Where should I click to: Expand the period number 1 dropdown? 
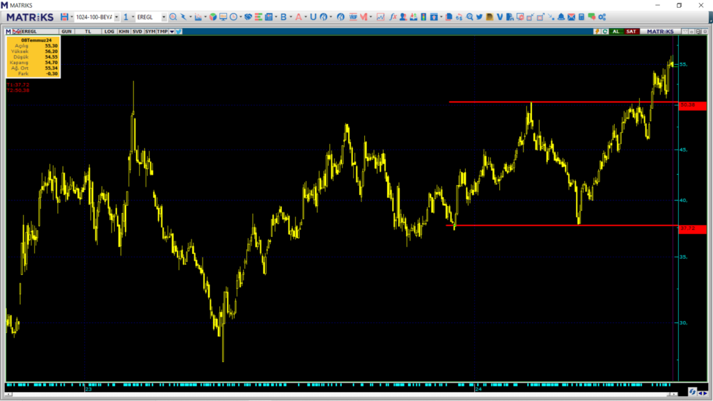[132, 17]
